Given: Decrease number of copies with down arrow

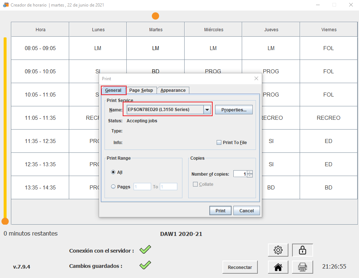Looking at the screenshot, I should 250,176.
